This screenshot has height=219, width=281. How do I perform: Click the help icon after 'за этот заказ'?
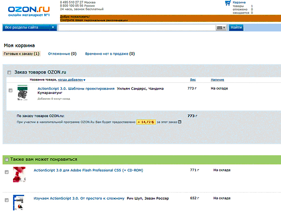click(180, 122)
